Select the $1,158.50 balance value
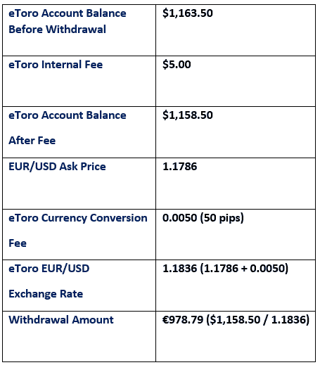The width and height of the screenshot is (320, 365). coord(188,115)
